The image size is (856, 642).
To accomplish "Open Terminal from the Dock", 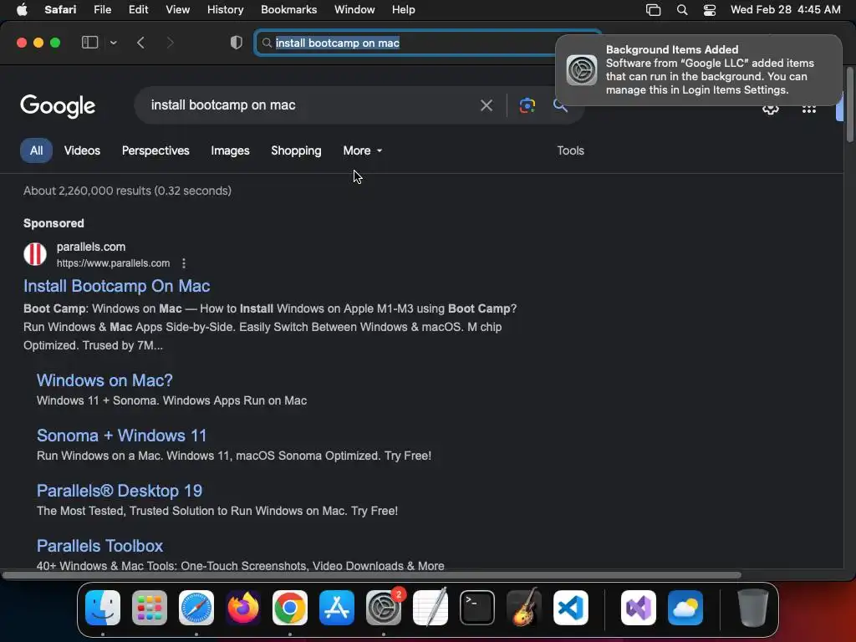I will coord(477,608).
